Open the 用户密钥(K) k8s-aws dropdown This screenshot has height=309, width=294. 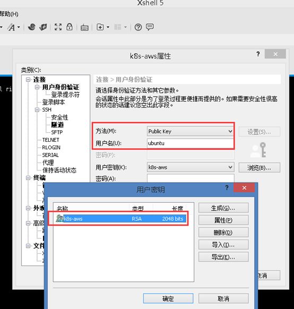(191, 167)
